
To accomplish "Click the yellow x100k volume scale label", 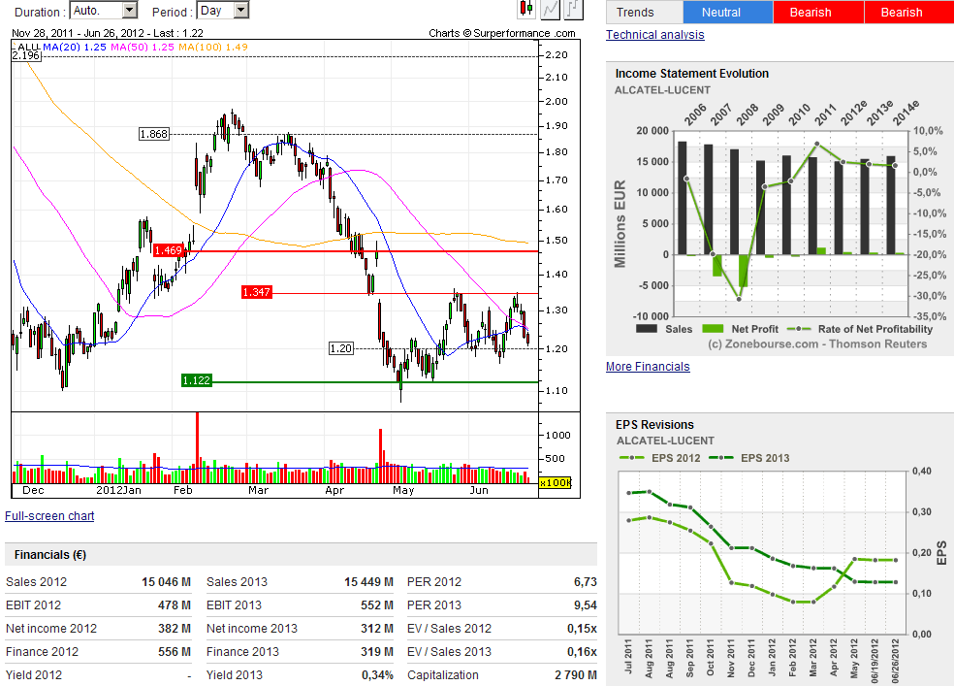I will 556,482.
